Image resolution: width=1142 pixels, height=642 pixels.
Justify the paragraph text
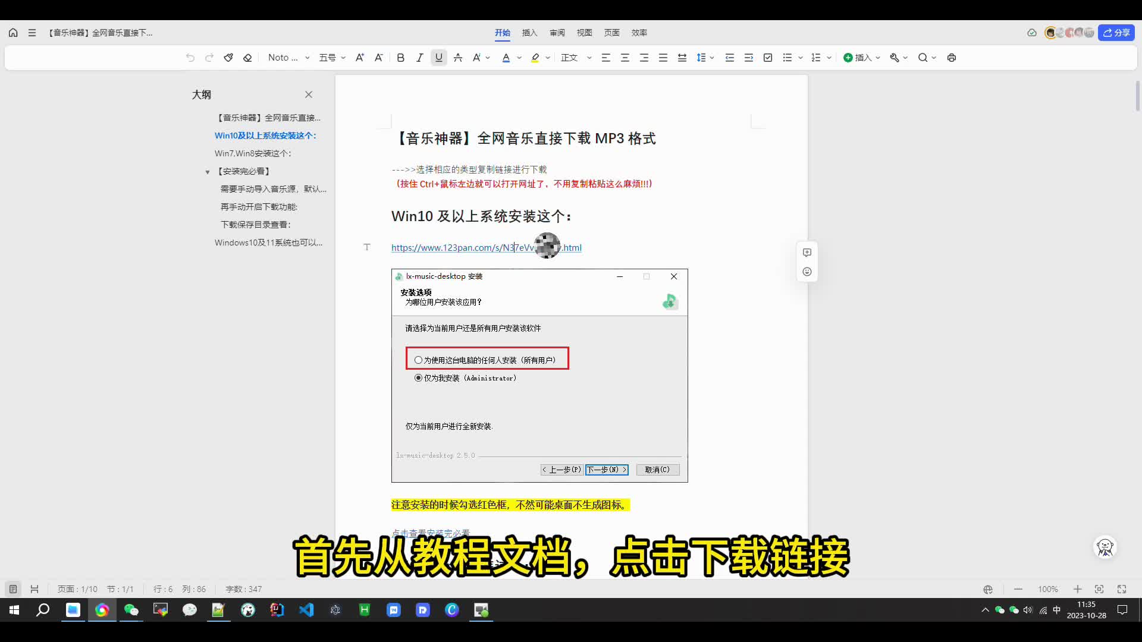[663, 58]
